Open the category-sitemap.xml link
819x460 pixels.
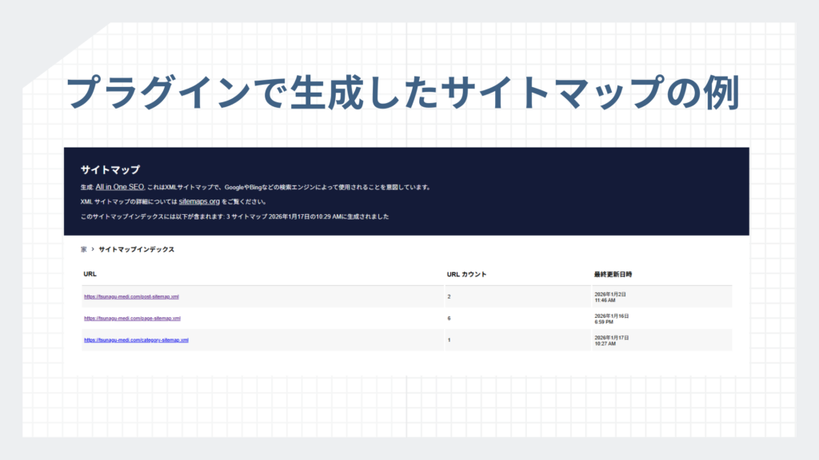pyautogui.click(x=138, y=339)
